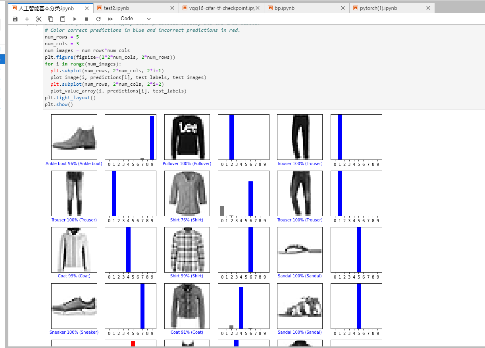
Task: Paste cell from clipboard icon
Action: click(x=63, y=19)
